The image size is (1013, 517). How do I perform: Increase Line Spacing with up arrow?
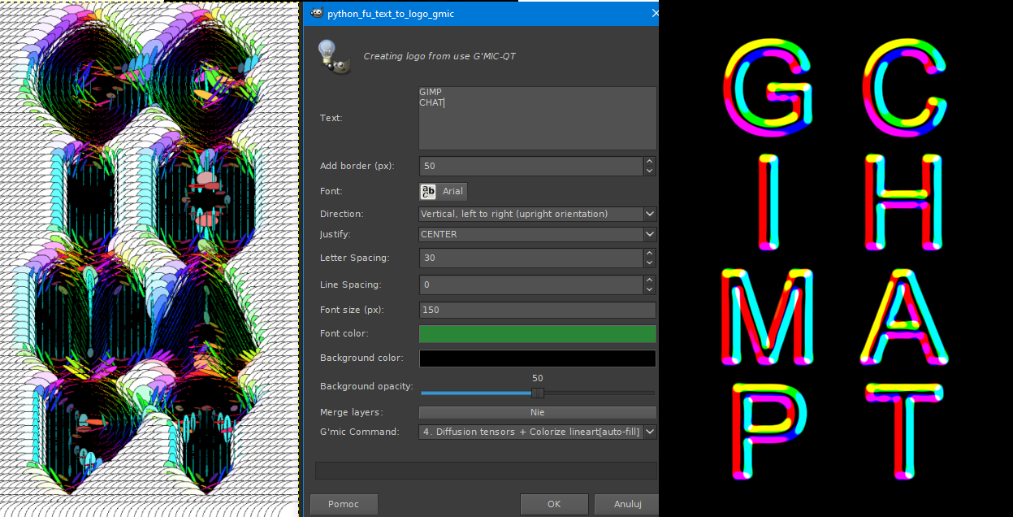[x=649, y=280]
